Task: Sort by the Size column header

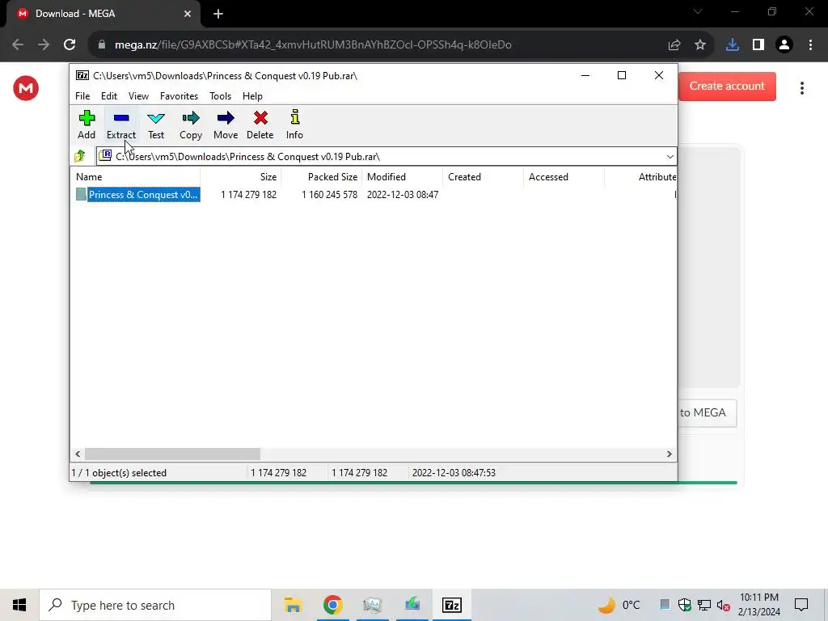Action: pos(240,177)
